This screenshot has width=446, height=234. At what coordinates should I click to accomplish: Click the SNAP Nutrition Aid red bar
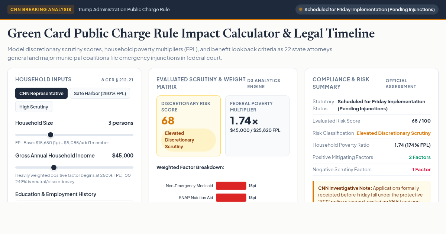[231, 198]
